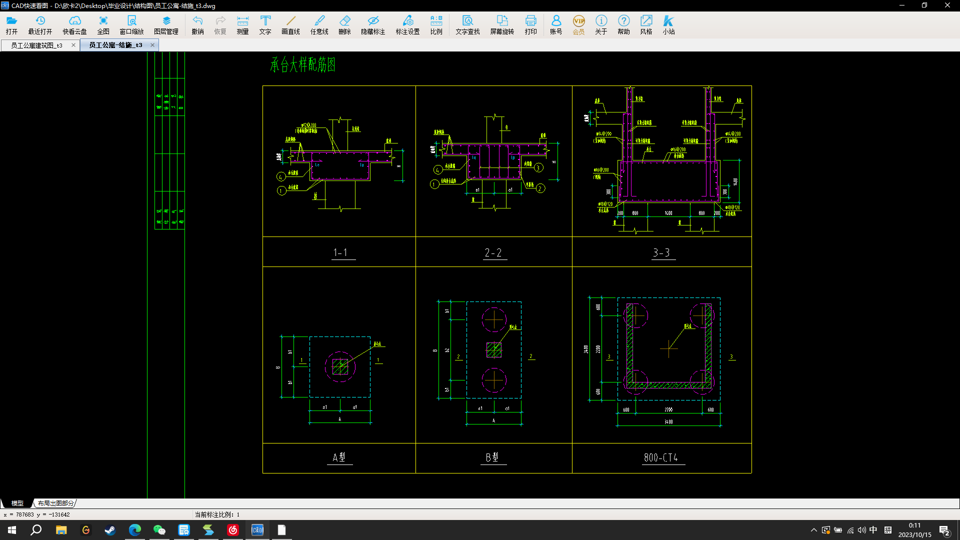Show hidden system tray icons
Image resolution: width=960 pixels, height=540 pixels.
coord(813,530)
